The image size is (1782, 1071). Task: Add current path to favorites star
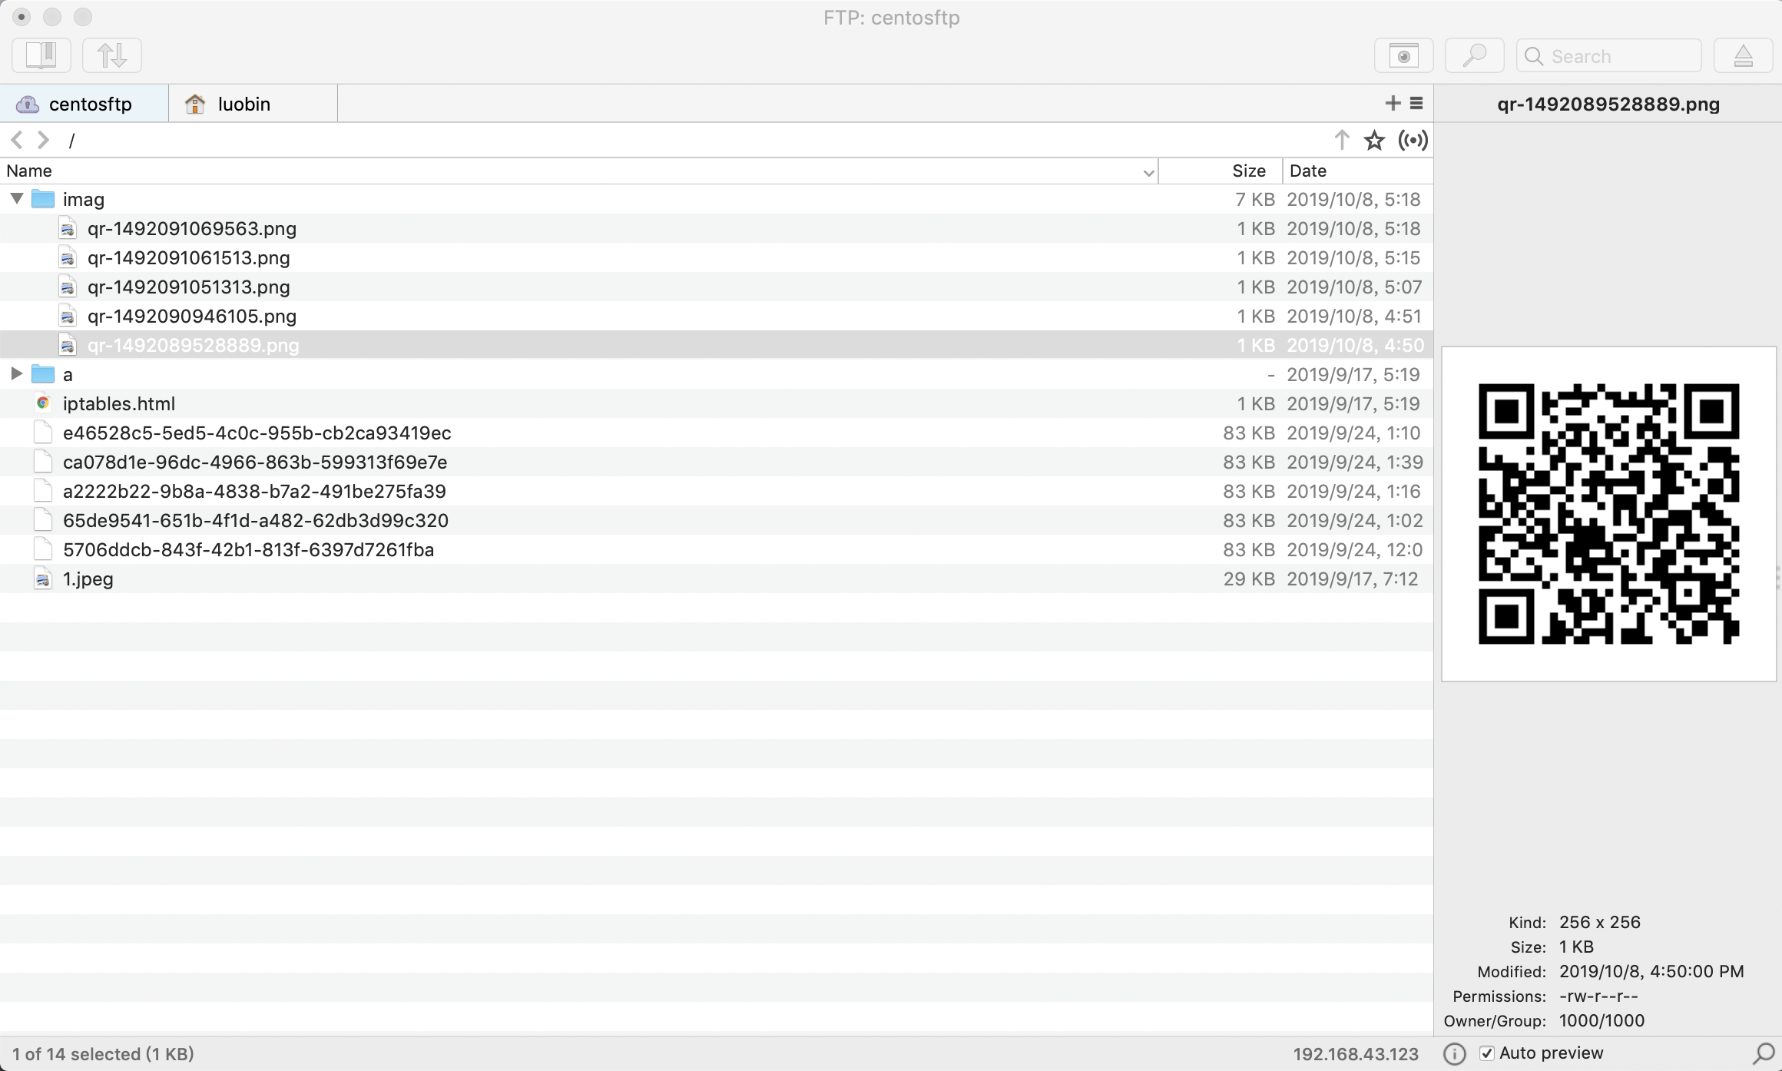(x=1374, y=140)
